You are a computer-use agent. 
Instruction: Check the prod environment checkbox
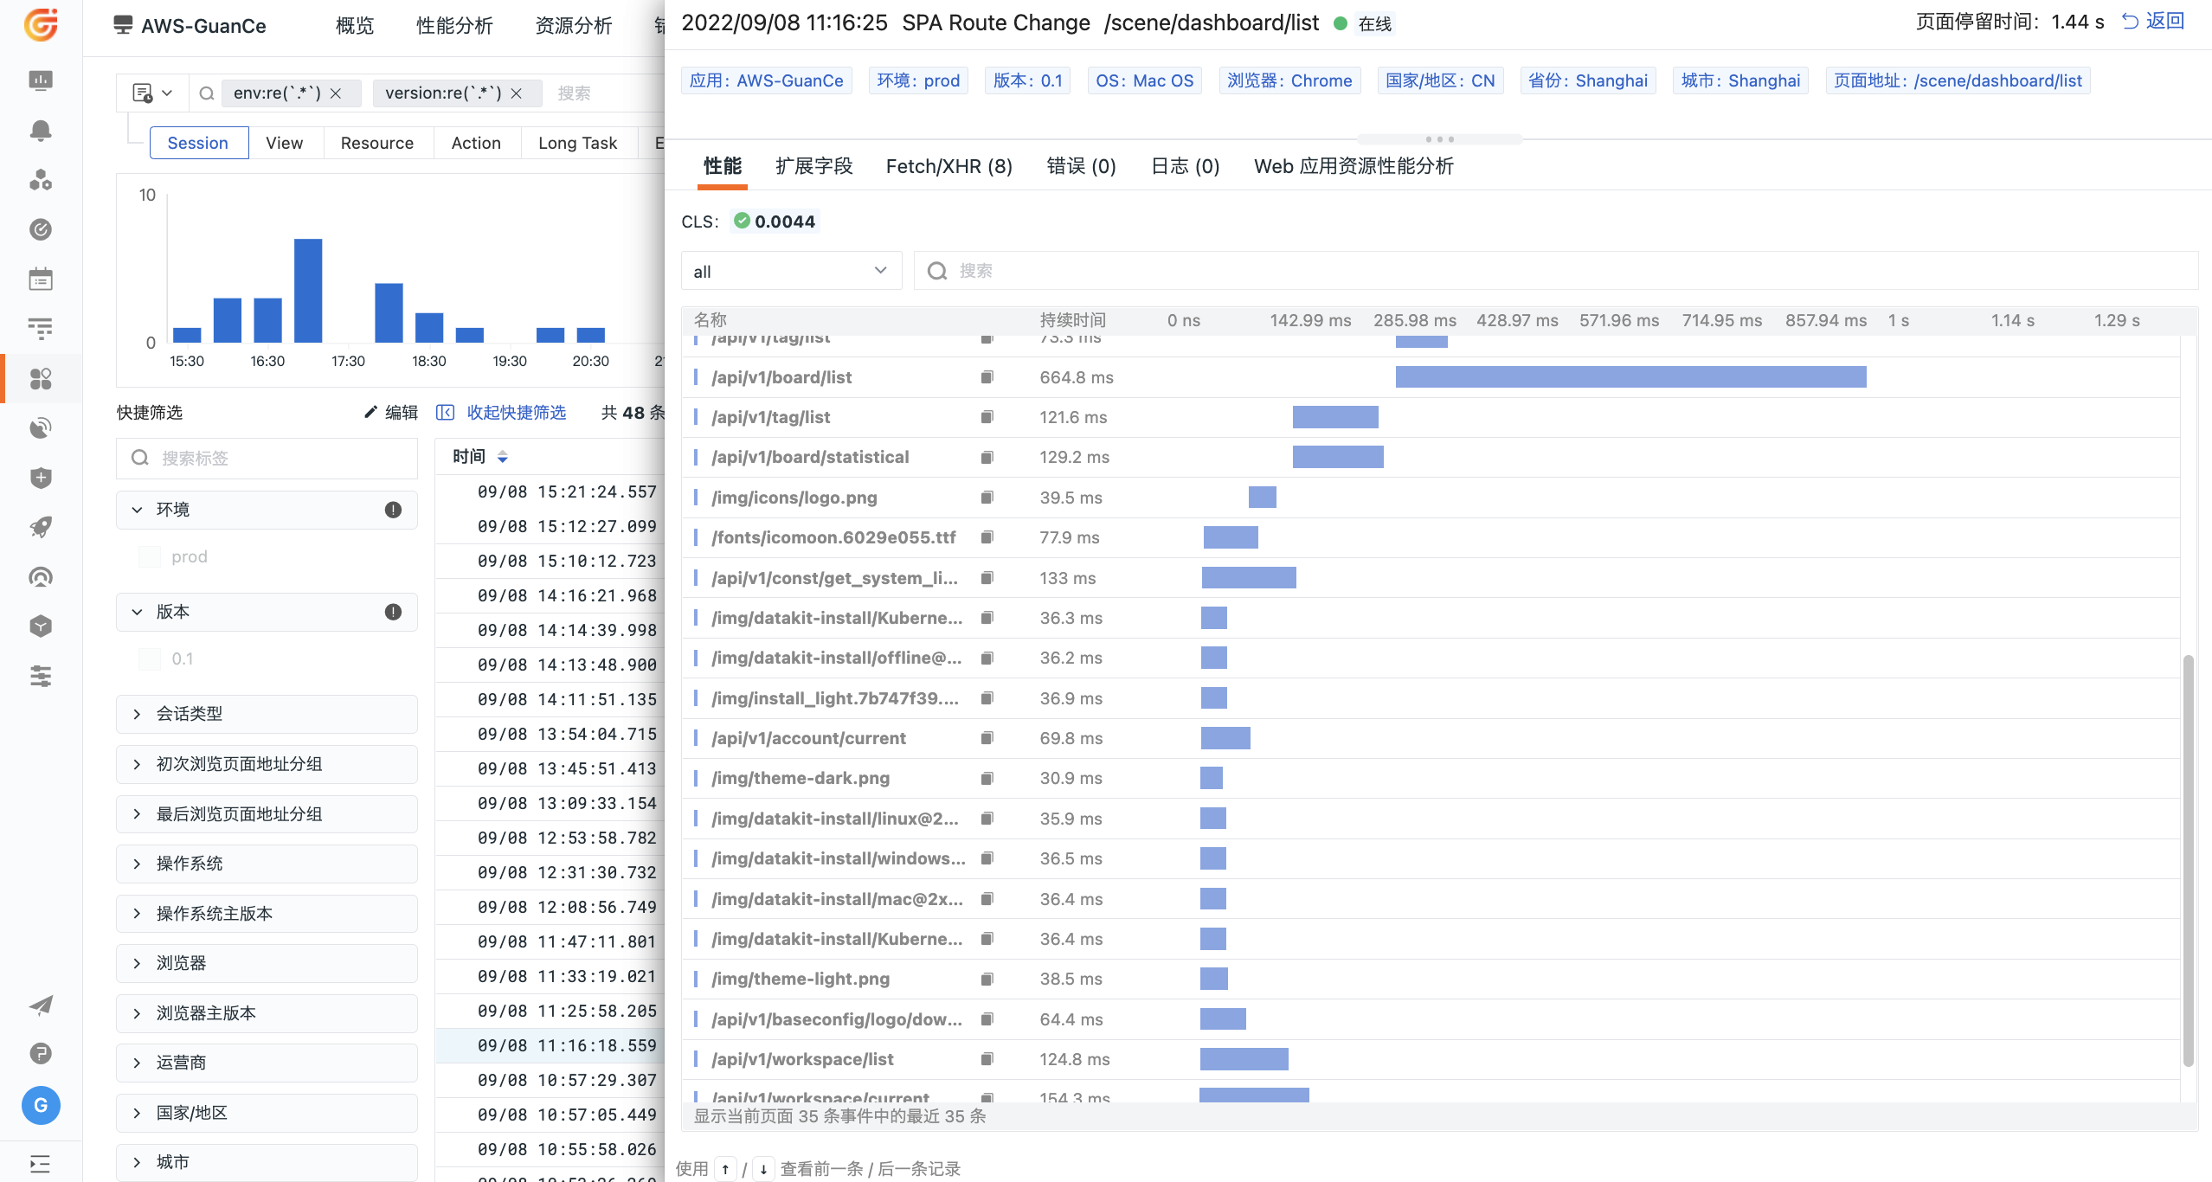149,556
